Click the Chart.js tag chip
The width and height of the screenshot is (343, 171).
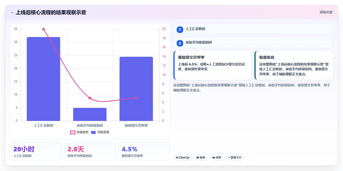182,157
